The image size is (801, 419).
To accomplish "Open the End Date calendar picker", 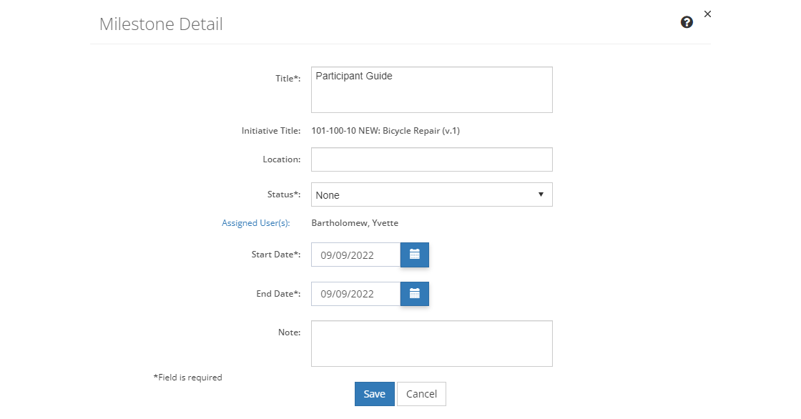I will tap(414, 294).
